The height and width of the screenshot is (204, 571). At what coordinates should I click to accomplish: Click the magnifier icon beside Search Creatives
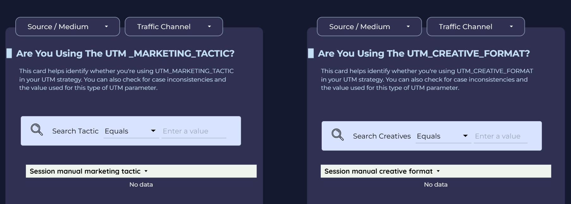coord(337,136)
